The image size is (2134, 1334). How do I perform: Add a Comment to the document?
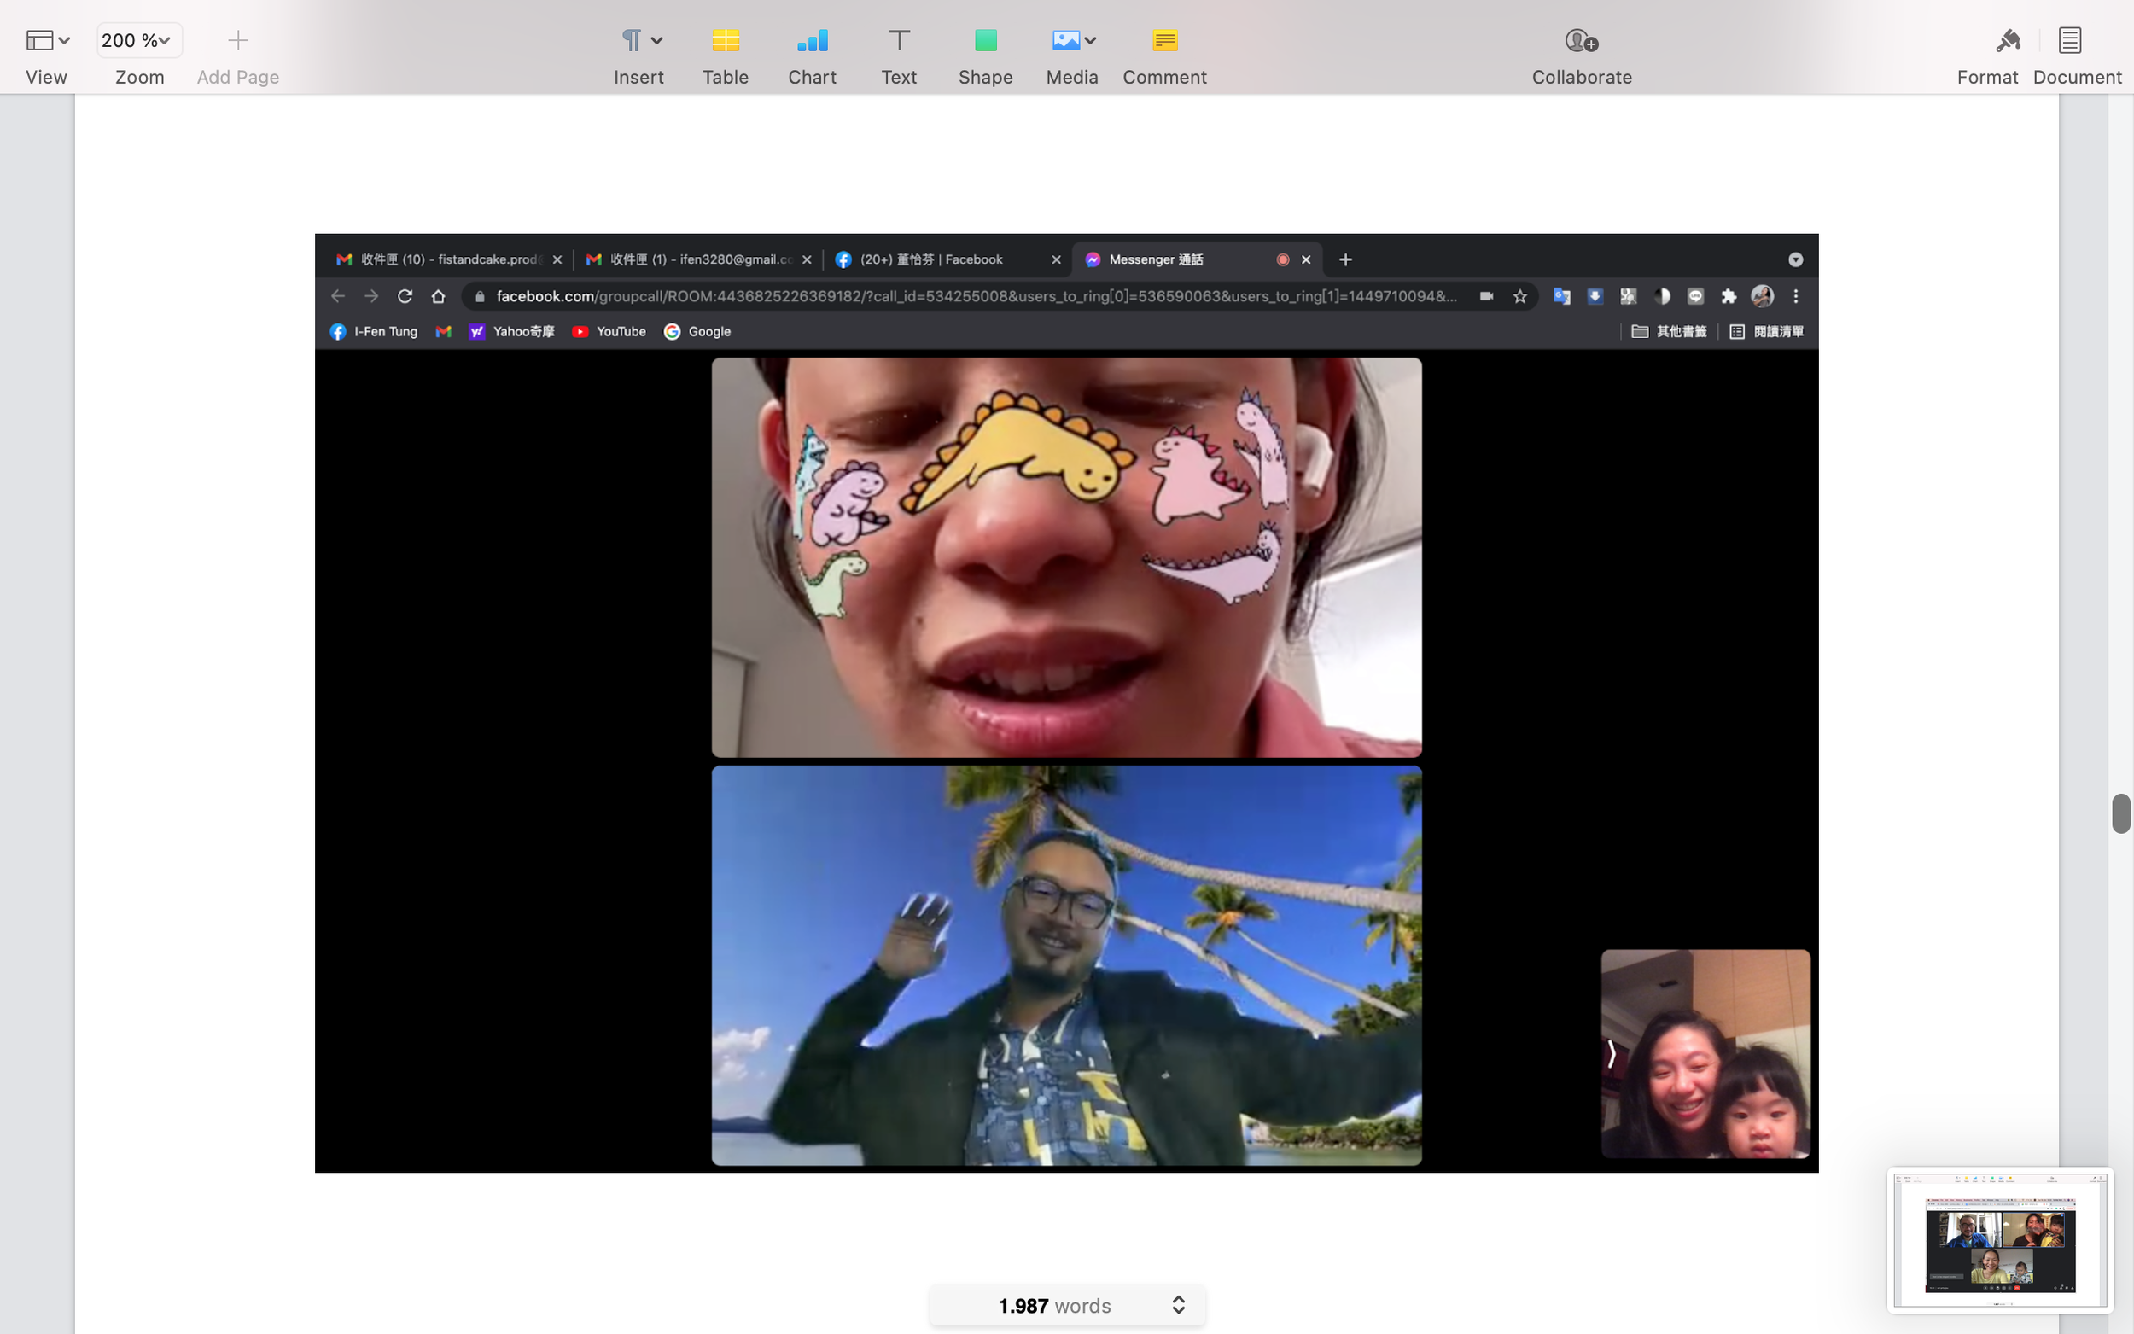pos(1164,41)
